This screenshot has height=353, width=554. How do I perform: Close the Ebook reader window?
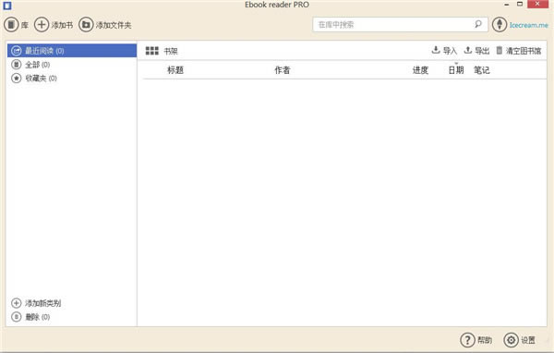pyautogui.click(x=537, y=5)
